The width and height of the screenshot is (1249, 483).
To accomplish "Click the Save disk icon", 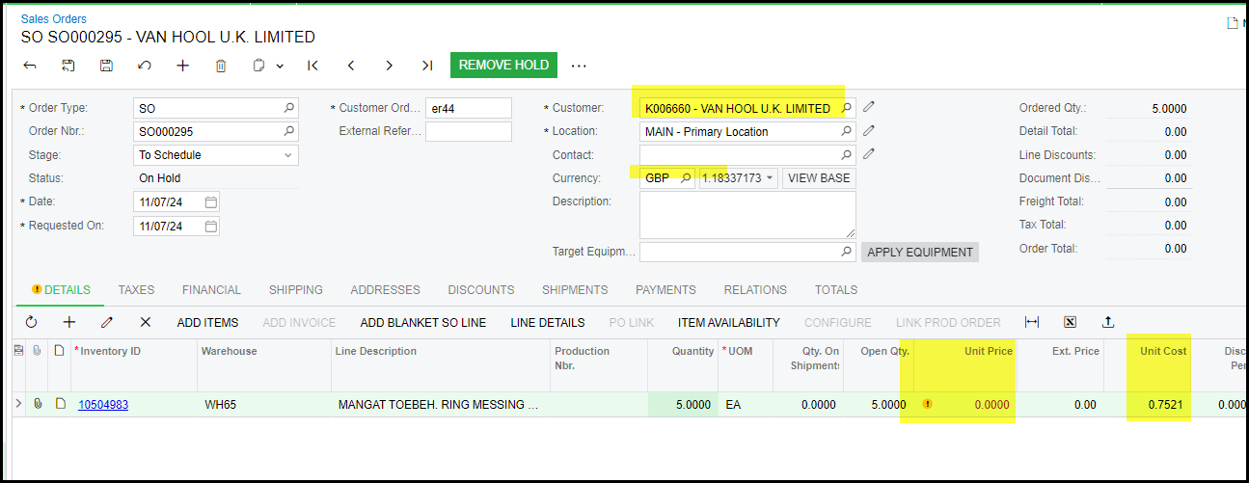I will (x=106, y=66).
